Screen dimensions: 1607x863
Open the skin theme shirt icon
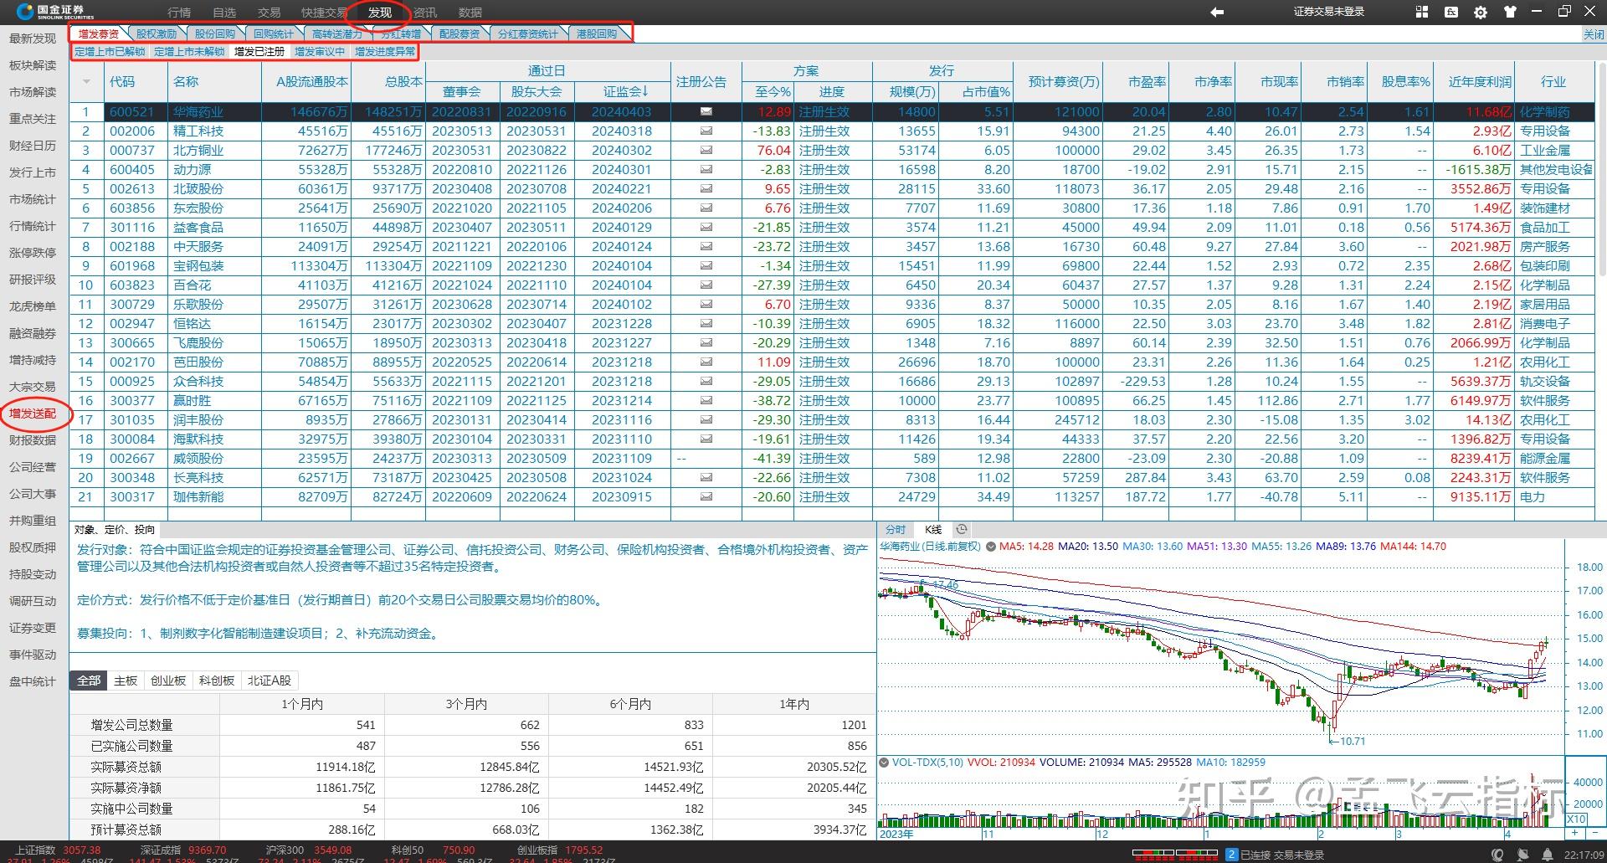click(1510, 12)
